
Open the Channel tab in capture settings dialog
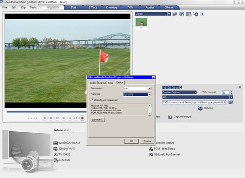point(102,83)
